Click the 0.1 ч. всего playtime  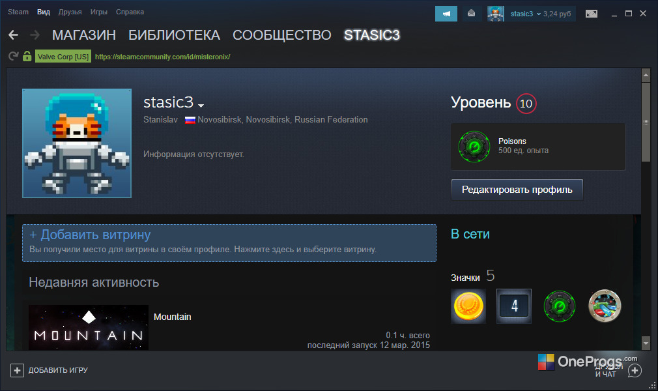(x=408, y=335)
